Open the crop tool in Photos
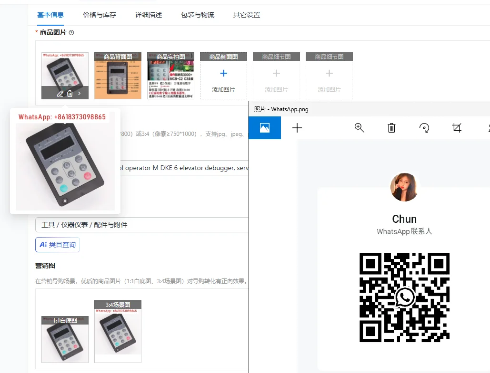 [x=457, y=128]
